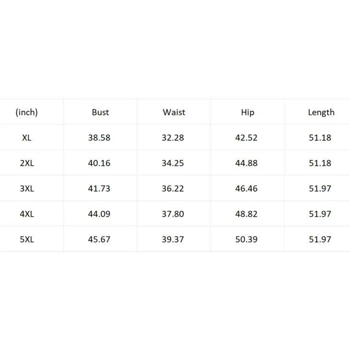This screenshot has height=350, width=350.
Task: Click the Waist column header
Action: point(174,112)
